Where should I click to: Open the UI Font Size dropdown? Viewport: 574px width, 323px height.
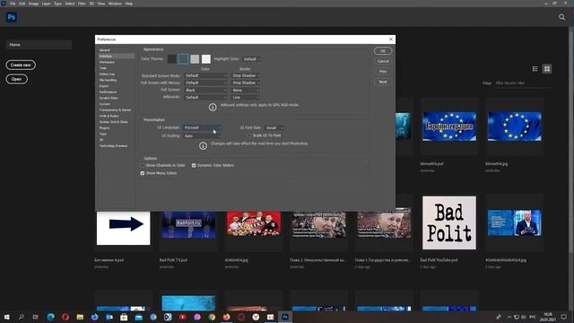click(x=274, y=127)
